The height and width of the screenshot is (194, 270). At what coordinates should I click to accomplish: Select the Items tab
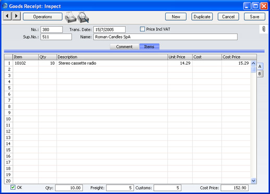[x=149, y=46]
